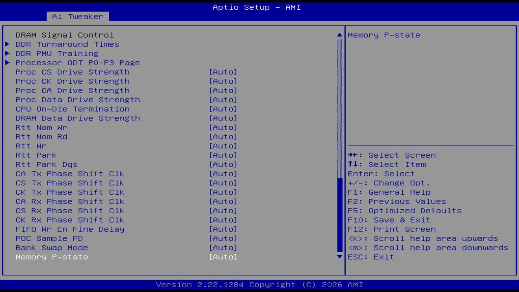Change Rtt Park Auto value

223,155
